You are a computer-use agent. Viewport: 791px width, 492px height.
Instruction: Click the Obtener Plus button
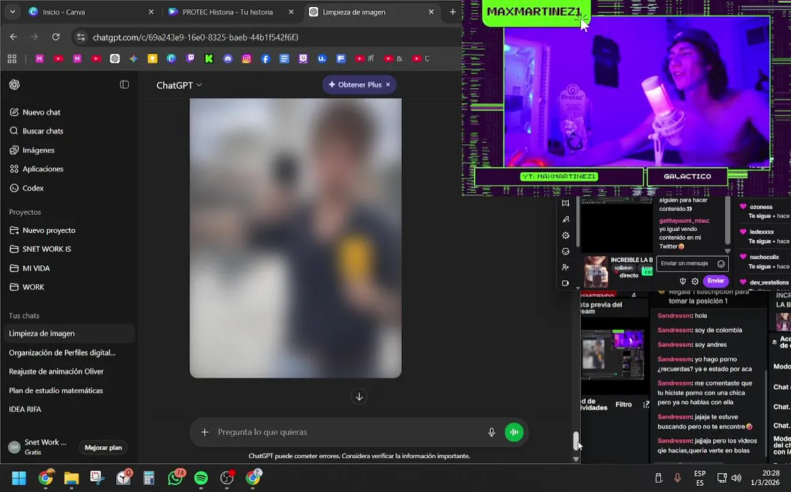(355, 85)
